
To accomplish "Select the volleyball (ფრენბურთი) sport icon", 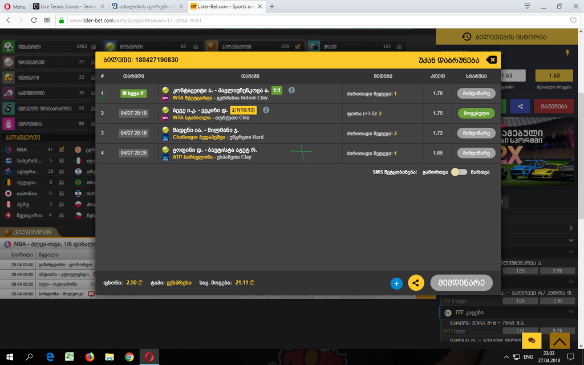I will pos(9,62).
